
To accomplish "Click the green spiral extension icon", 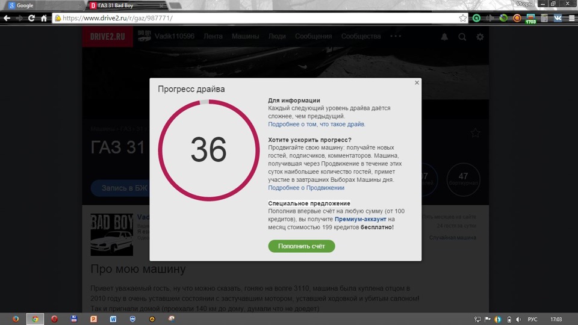I will click(476, 18).
